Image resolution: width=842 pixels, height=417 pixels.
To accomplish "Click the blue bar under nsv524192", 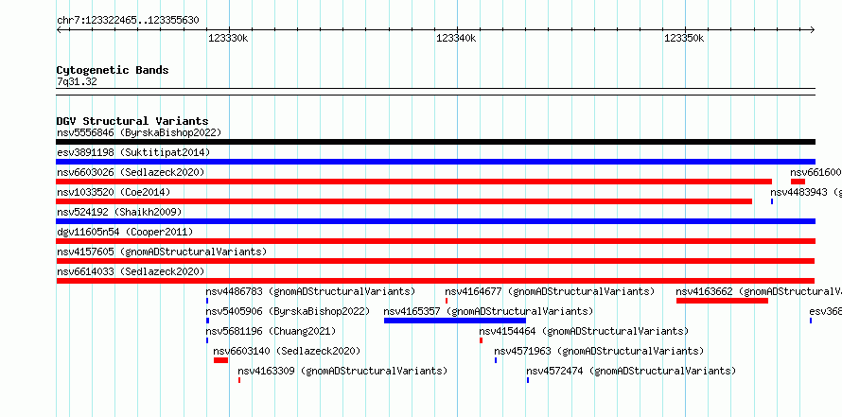I will pyautogui.click(x=435, y=221).
